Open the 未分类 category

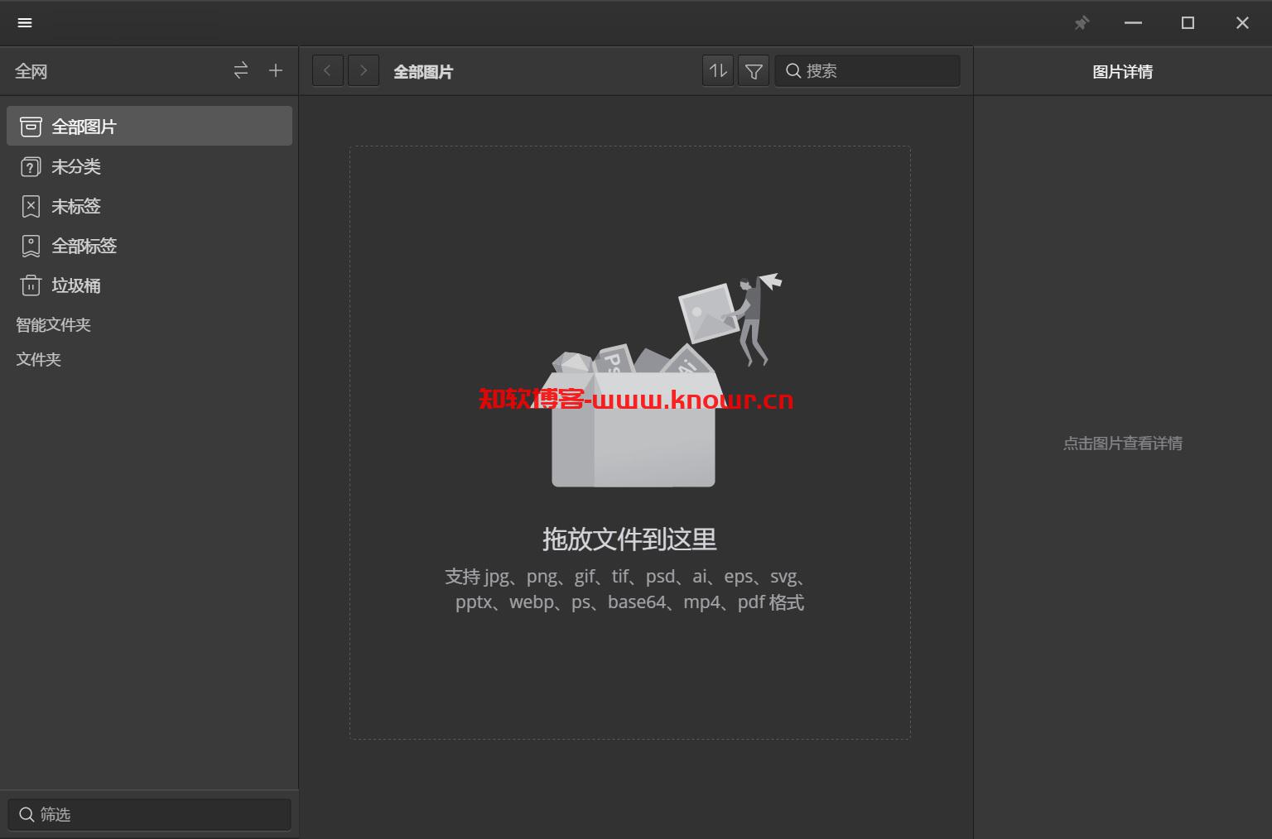[x=149, y=166]
